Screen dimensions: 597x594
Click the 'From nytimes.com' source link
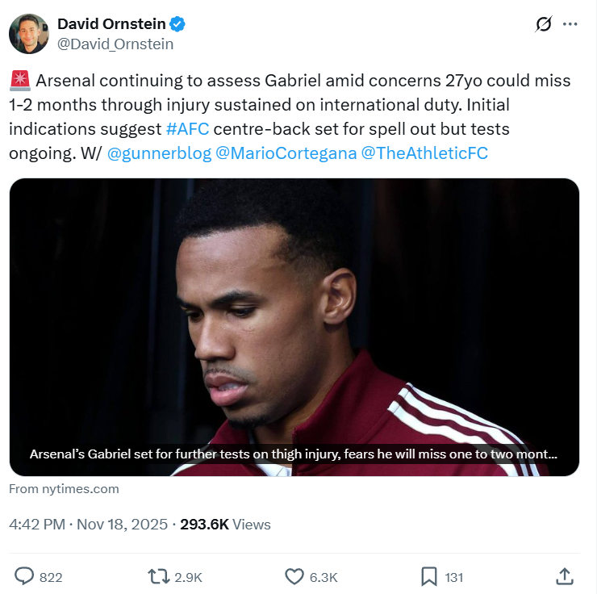(x=65, y=488)
